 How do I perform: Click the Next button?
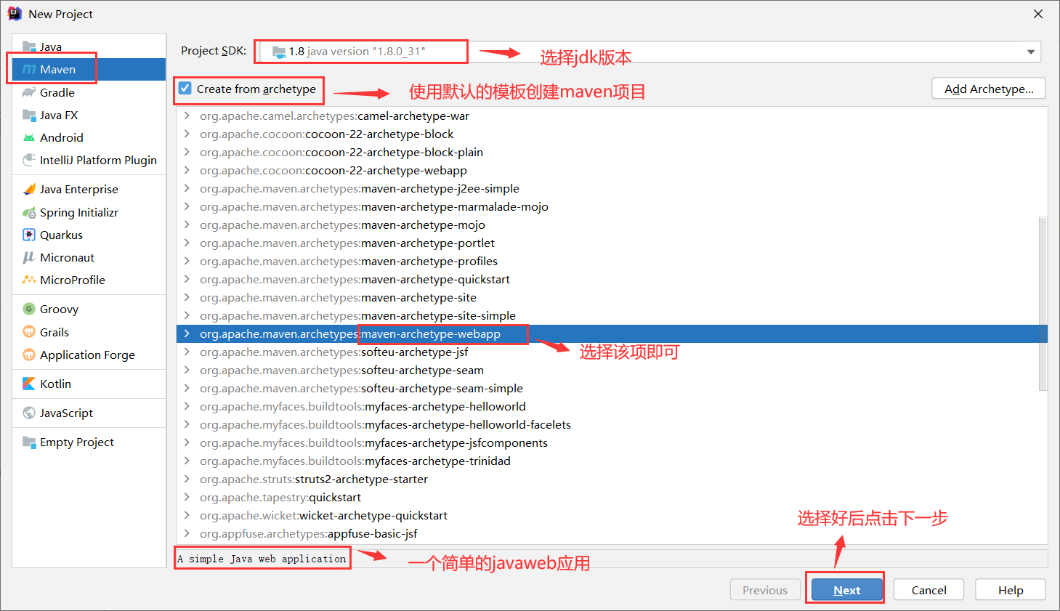coord(846,590)
